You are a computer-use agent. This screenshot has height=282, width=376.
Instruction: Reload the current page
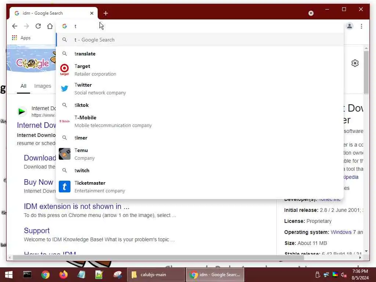click(38, 26)
